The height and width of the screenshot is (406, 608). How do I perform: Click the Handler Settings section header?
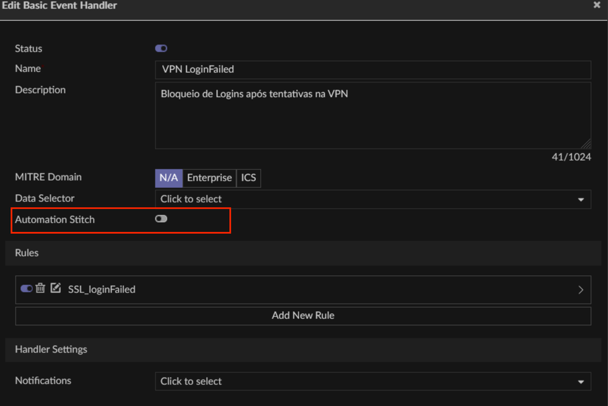51,349
